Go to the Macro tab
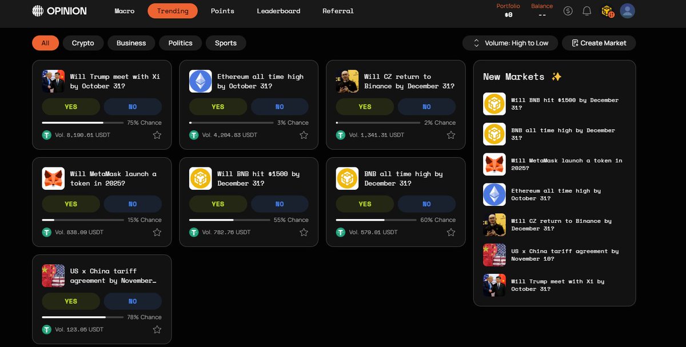Screen dimensions: 686x347 click(x=125, y=11)
